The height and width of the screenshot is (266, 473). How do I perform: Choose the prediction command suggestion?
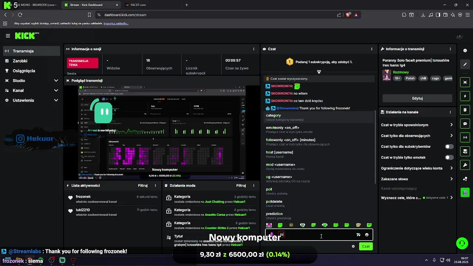pos(320,216)
